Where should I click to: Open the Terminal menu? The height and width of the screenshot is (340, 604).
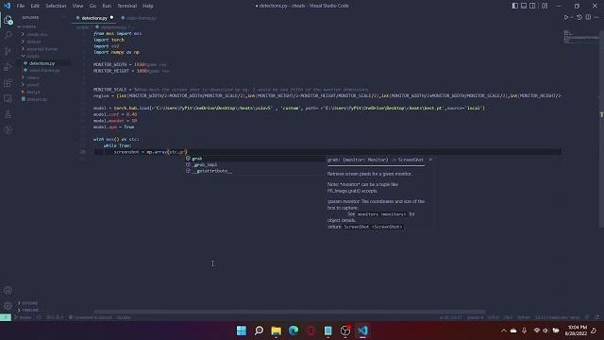[x=127, y=6]
